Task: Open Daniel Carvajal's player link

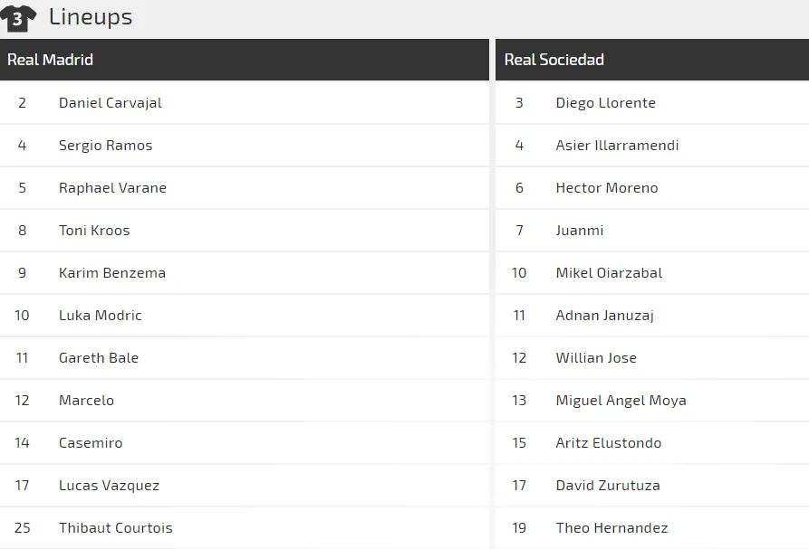Action: 111,103
